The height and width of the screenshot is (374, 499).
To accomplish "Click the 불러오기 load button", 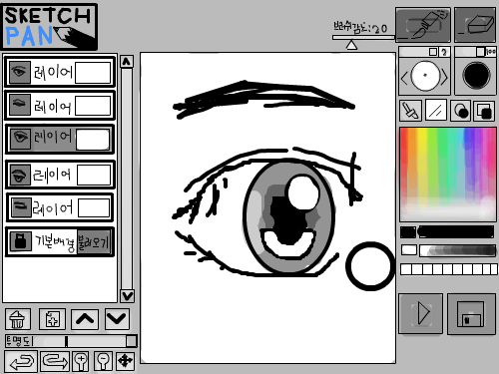I will point(94,242).
